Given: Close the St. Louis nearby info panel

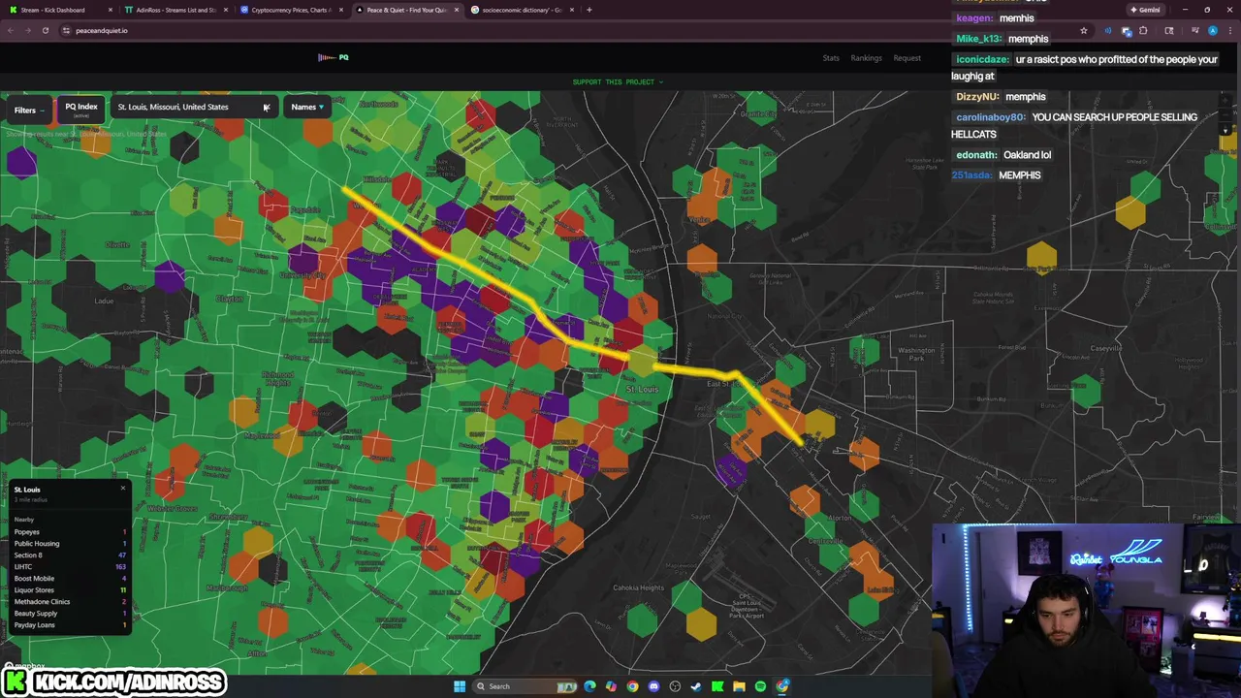Looking at the screenshot, I should [122, 488].
